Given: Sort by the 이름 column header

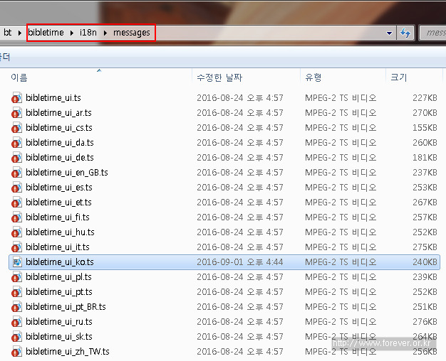Looking at the screenshot, I should click(x=19, y=77).
